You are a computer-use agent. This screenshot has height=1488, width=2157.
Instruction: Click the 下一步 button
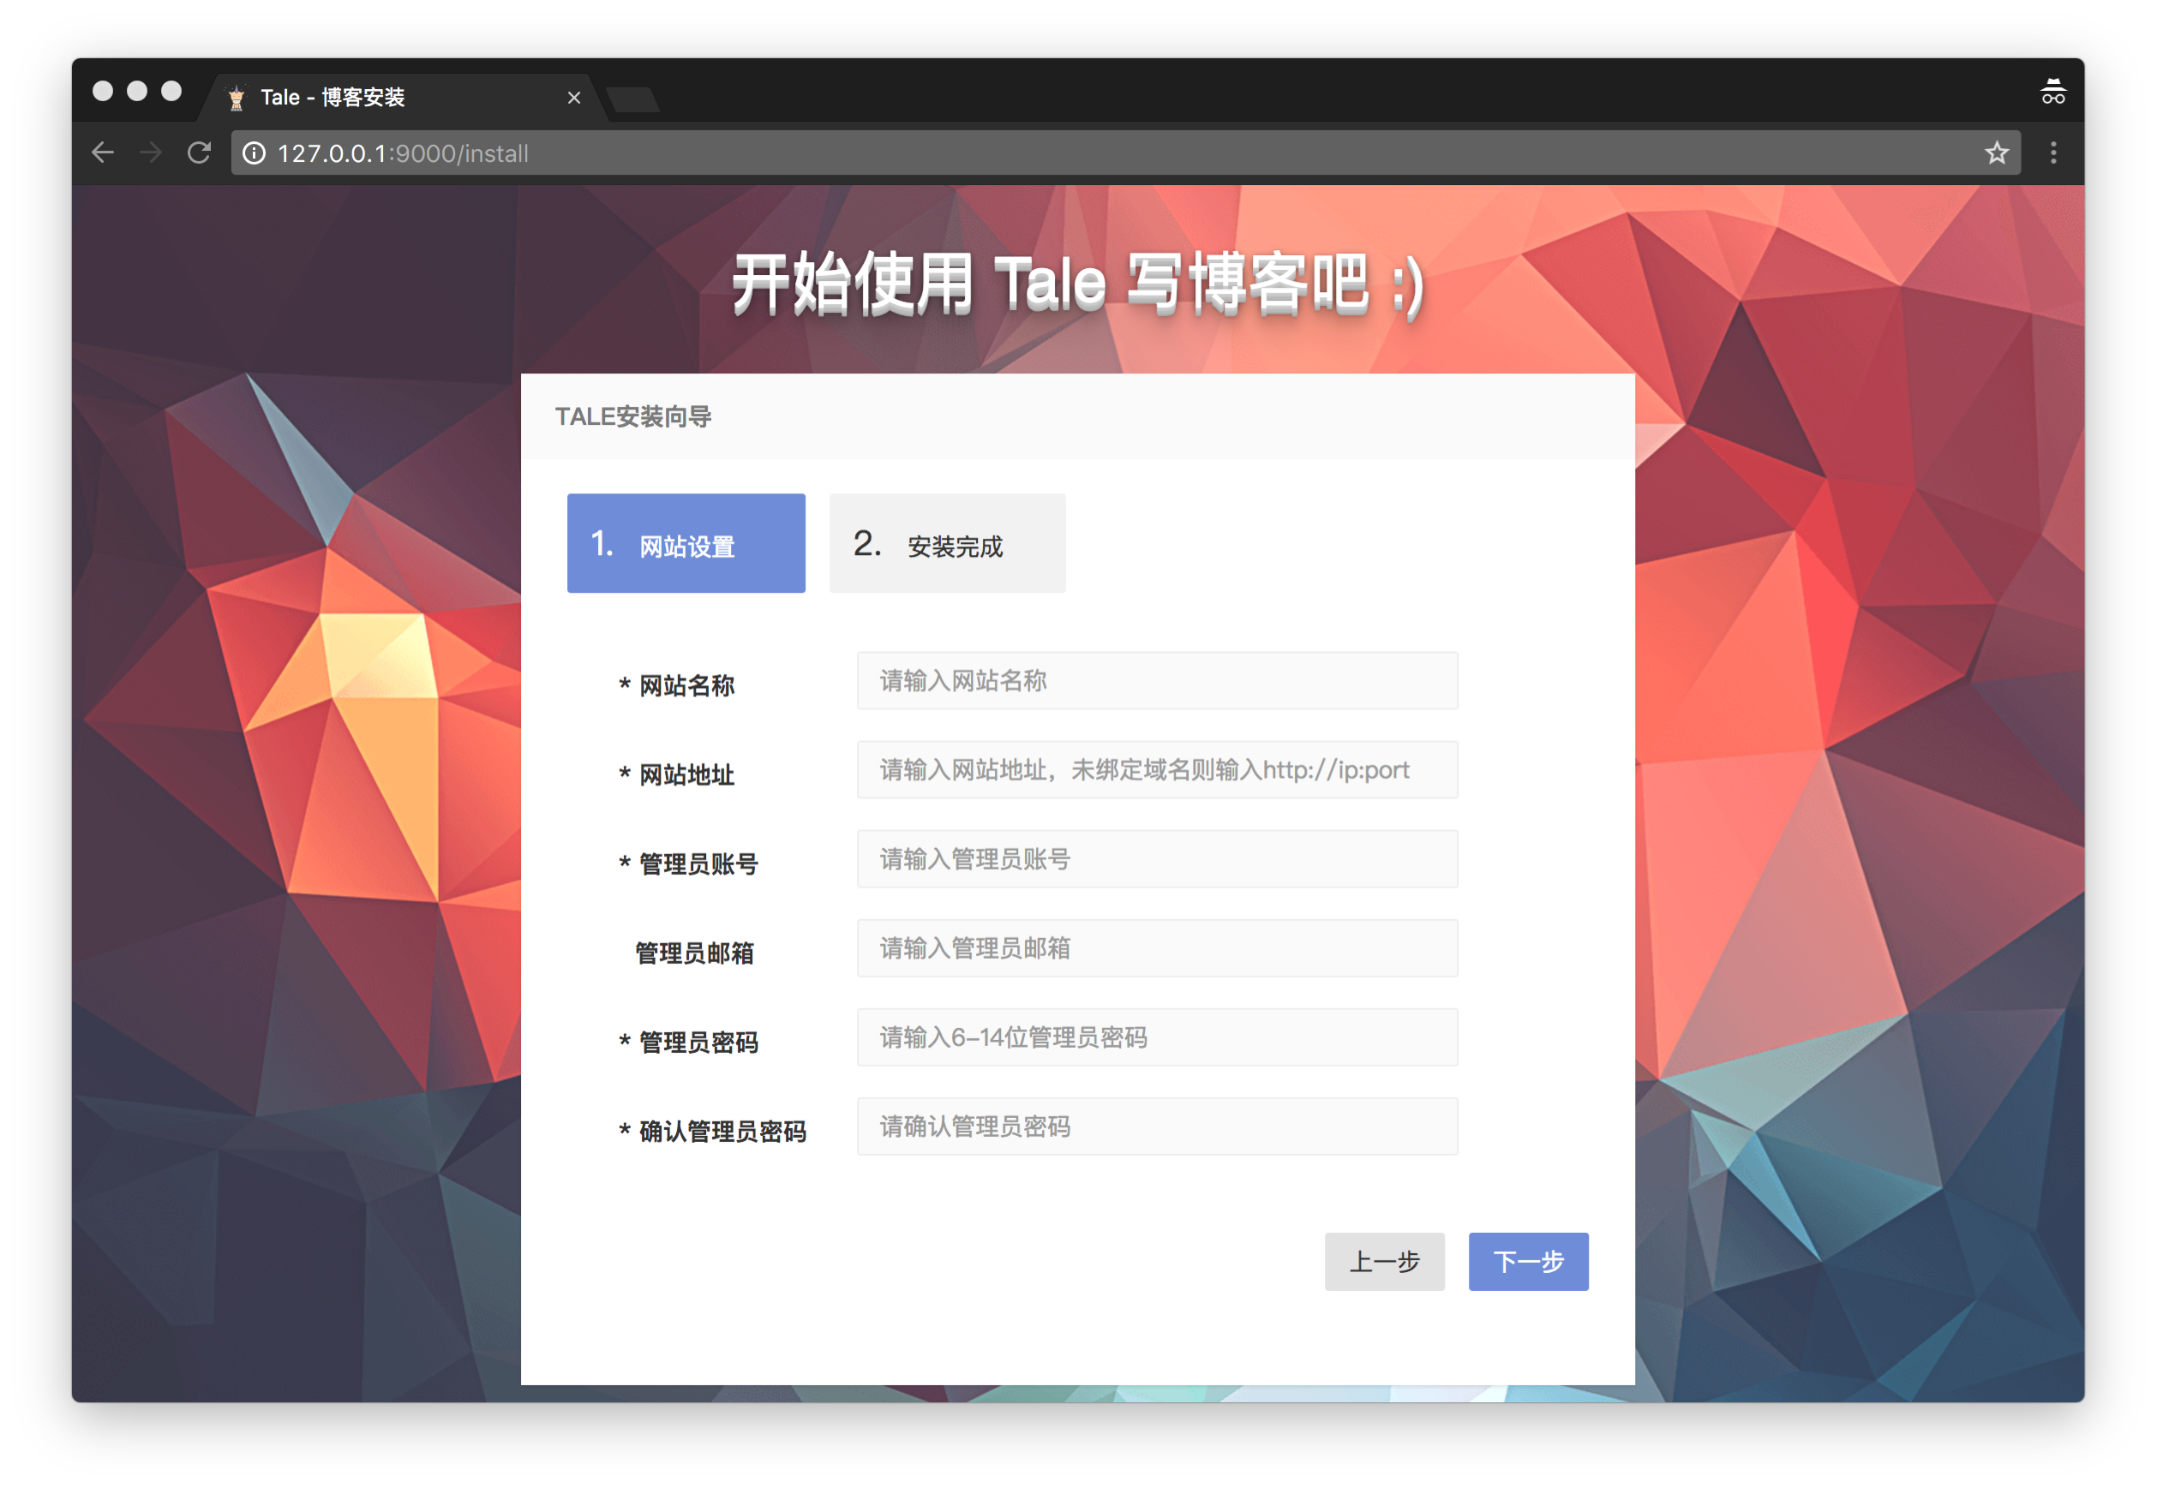point(1527,1262)
